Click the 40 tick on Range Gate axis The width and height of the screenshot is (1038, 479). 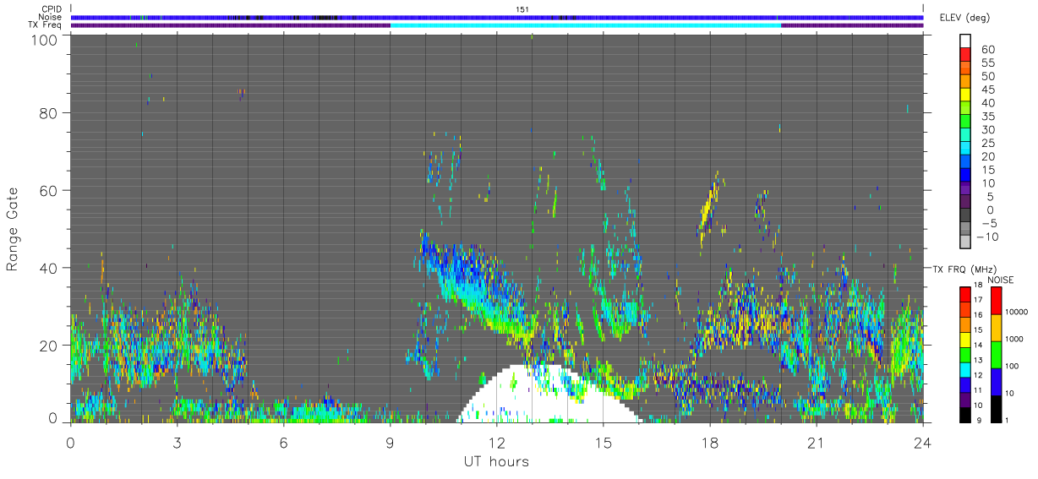point(49,268)
